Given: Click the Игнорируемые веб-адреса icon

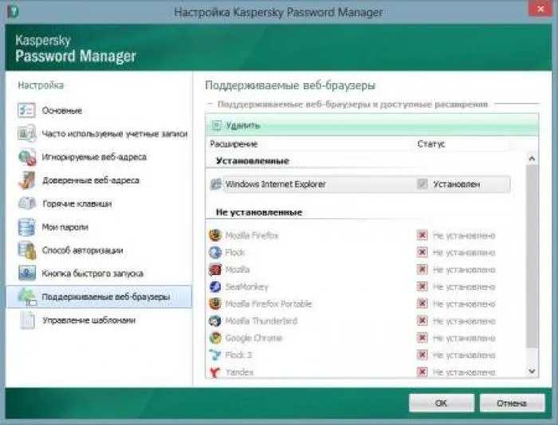Looking at the screenshot, I should point(27,157).
